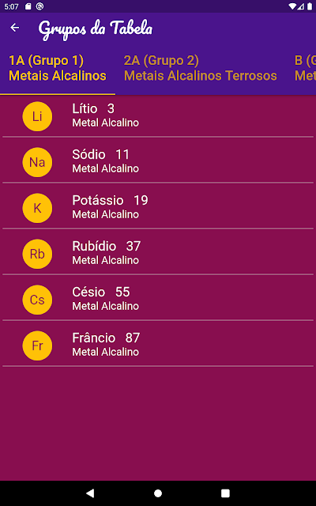Screen dimensions: 316x506
Task: Tap the yellow K element circle
Action: pyautogui.click(x=37, y=208)
